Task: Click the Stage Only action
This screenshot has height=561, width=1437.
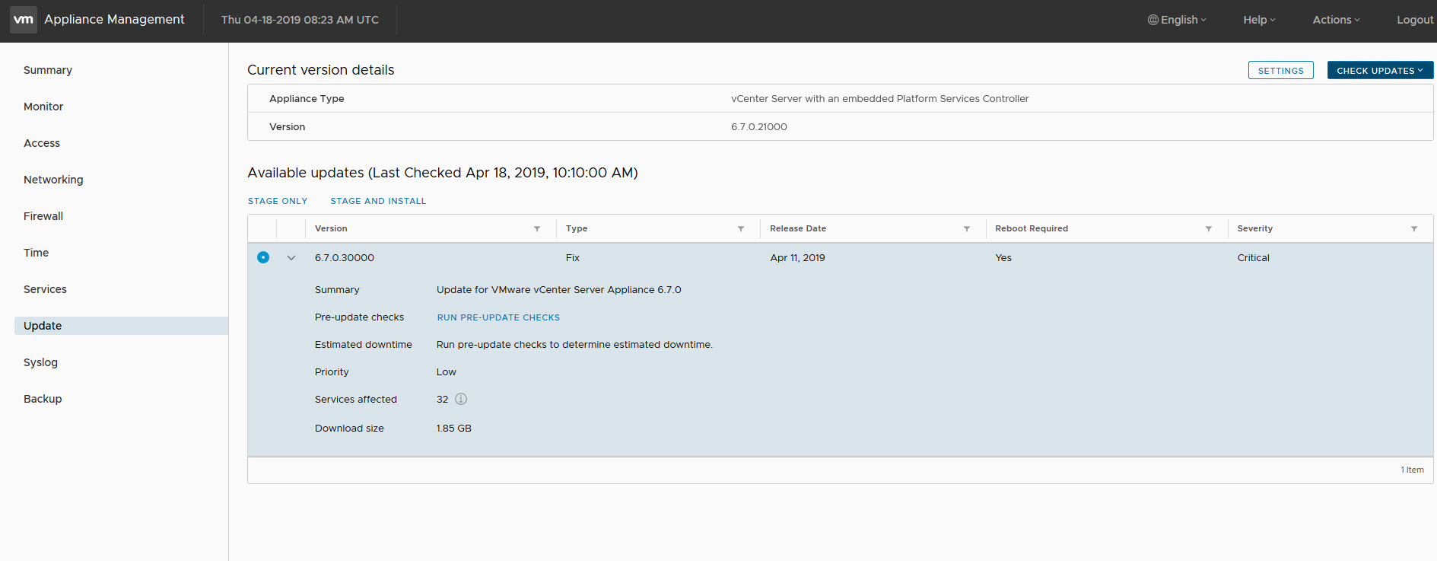Action: coord(278,201)
